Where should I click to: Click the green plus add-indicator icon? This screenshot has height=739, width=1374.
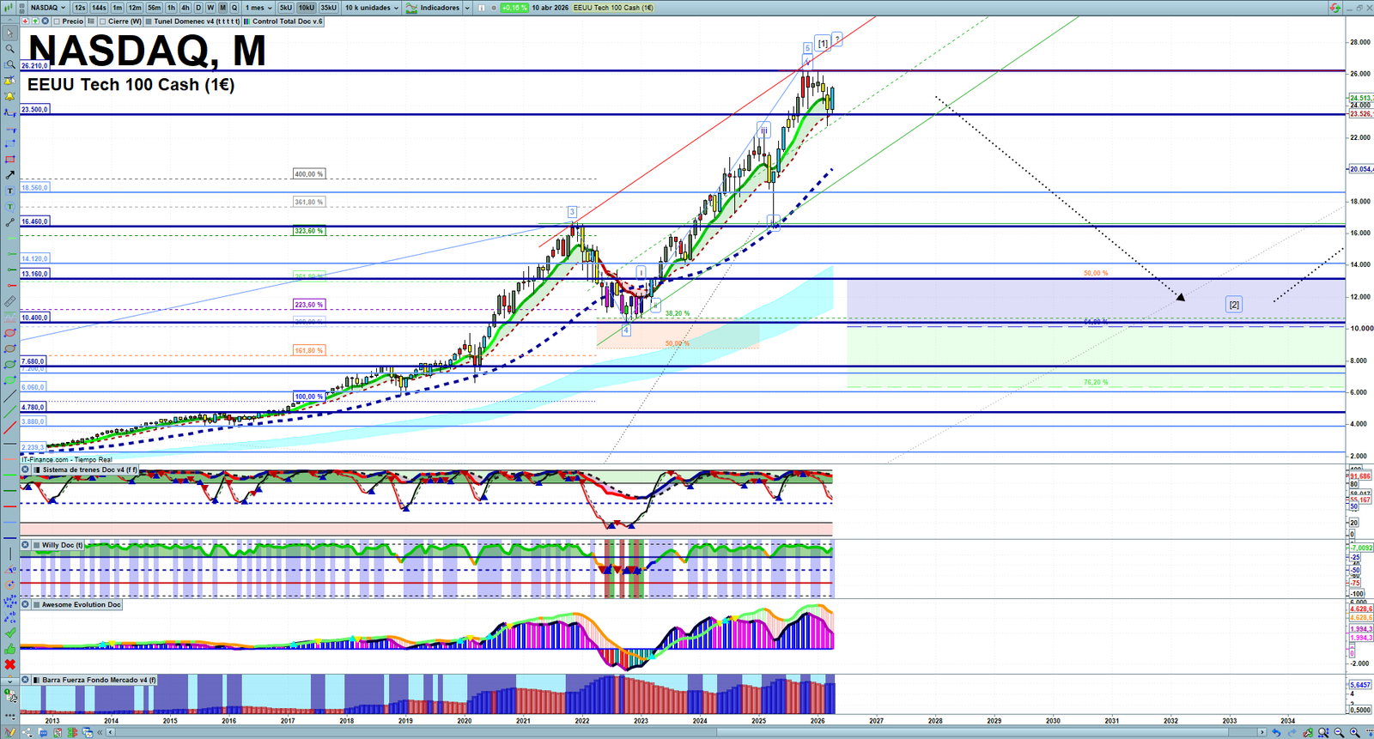tap(35, 21)
